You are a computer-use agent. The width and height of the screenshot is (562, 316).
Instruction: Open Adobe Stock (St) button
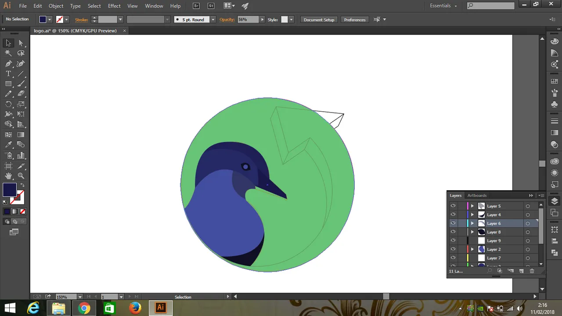pos(211,6)
